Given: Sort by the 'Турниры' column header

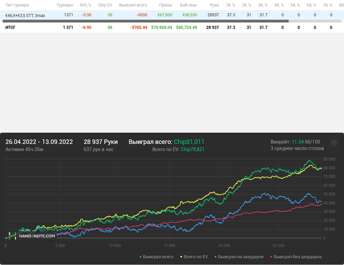Looking at the screenshot, I should pos(65,5).
